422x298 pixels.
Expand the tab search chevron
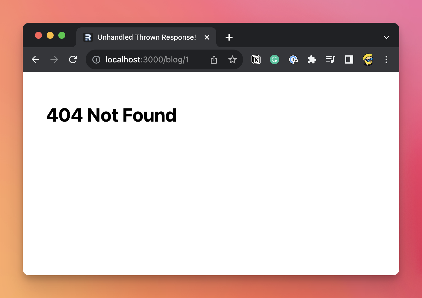tap(386, 37)
